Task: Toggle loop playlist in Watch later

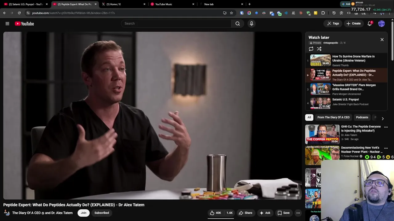Action: pos(311,49)
